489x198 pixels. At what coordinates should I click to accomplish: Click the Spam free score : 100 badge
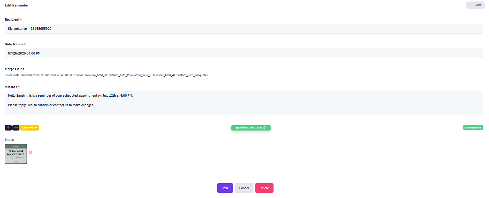click(x=251, y=128)
